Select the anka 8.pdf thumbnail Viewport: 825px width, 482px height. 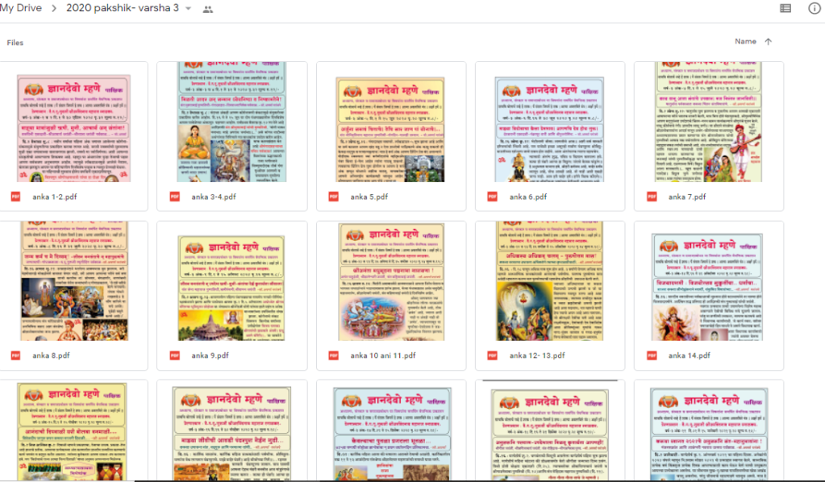click(x=73, y=280)
